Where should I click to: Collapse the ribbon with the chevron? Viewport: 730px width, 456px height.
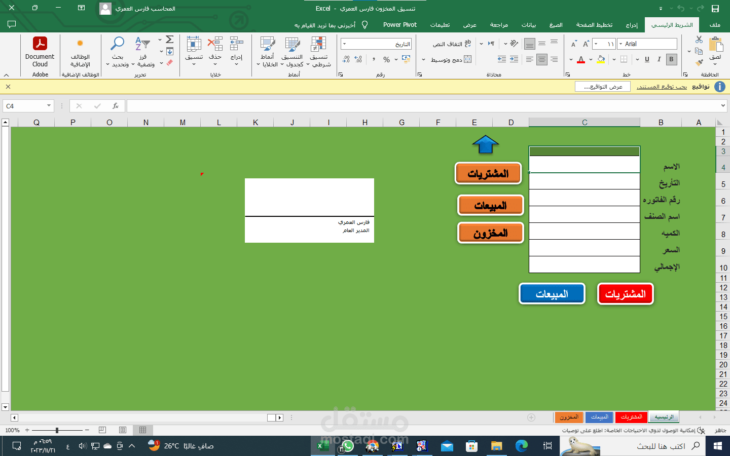[6, 75]
